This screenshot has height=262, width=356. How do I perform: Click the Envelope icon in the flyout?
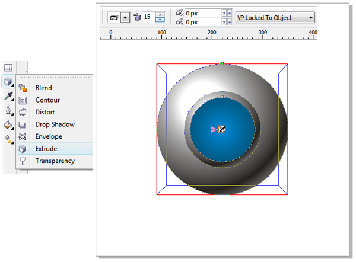coord(23,136)
